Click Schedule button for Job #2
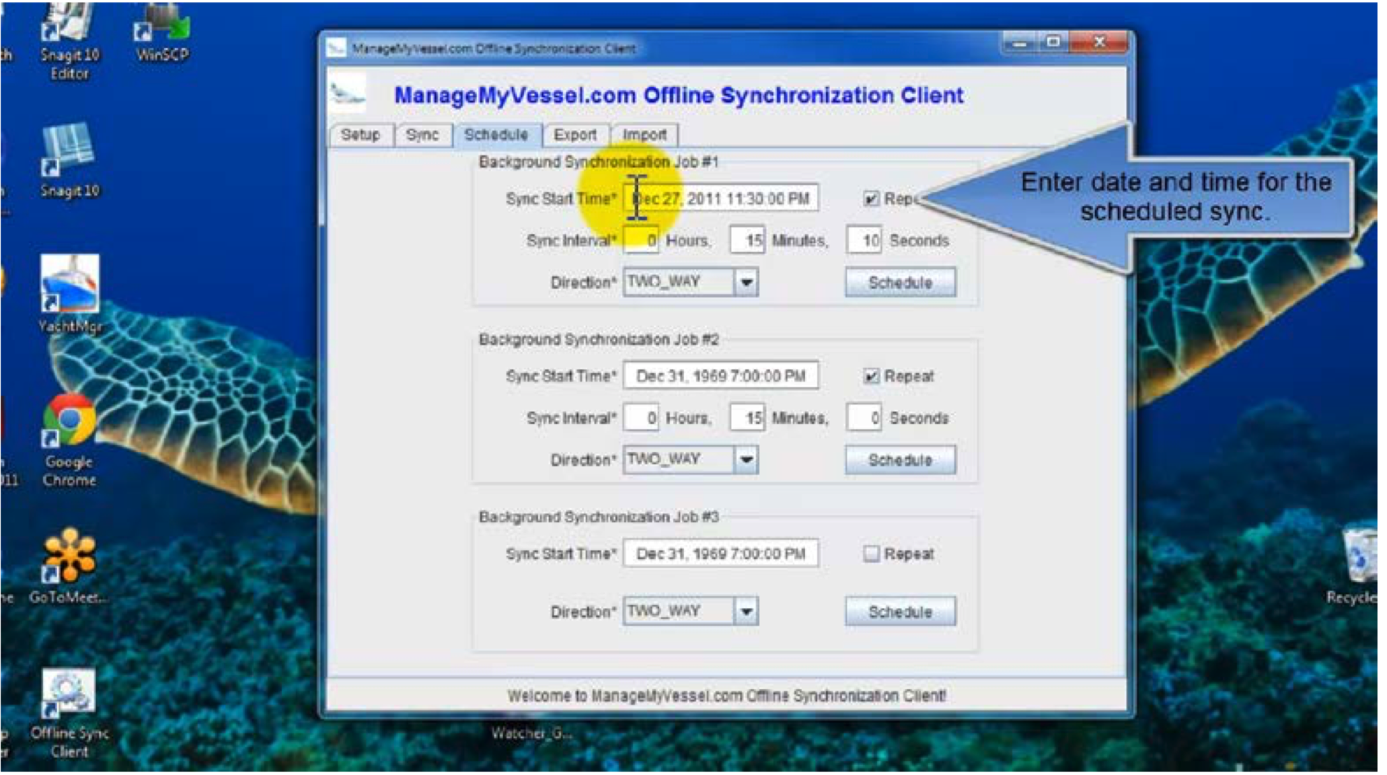This screenshot has height=775, width=1387. point(900,459)
